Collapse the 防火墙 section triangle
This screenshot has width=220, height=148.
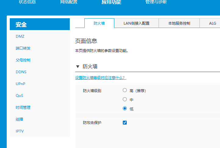click(78, 67)
